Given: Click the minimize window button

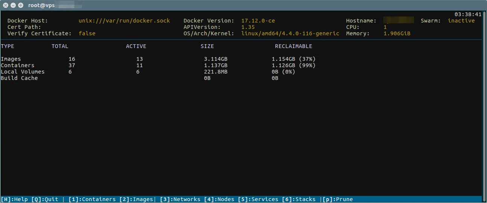Looking at the screenshot, I should tap(13, 5).
